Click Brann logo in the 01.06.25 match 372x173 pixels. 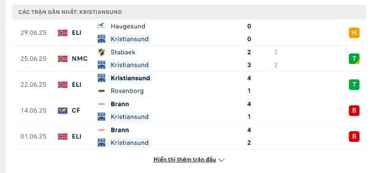click(101, 130)
